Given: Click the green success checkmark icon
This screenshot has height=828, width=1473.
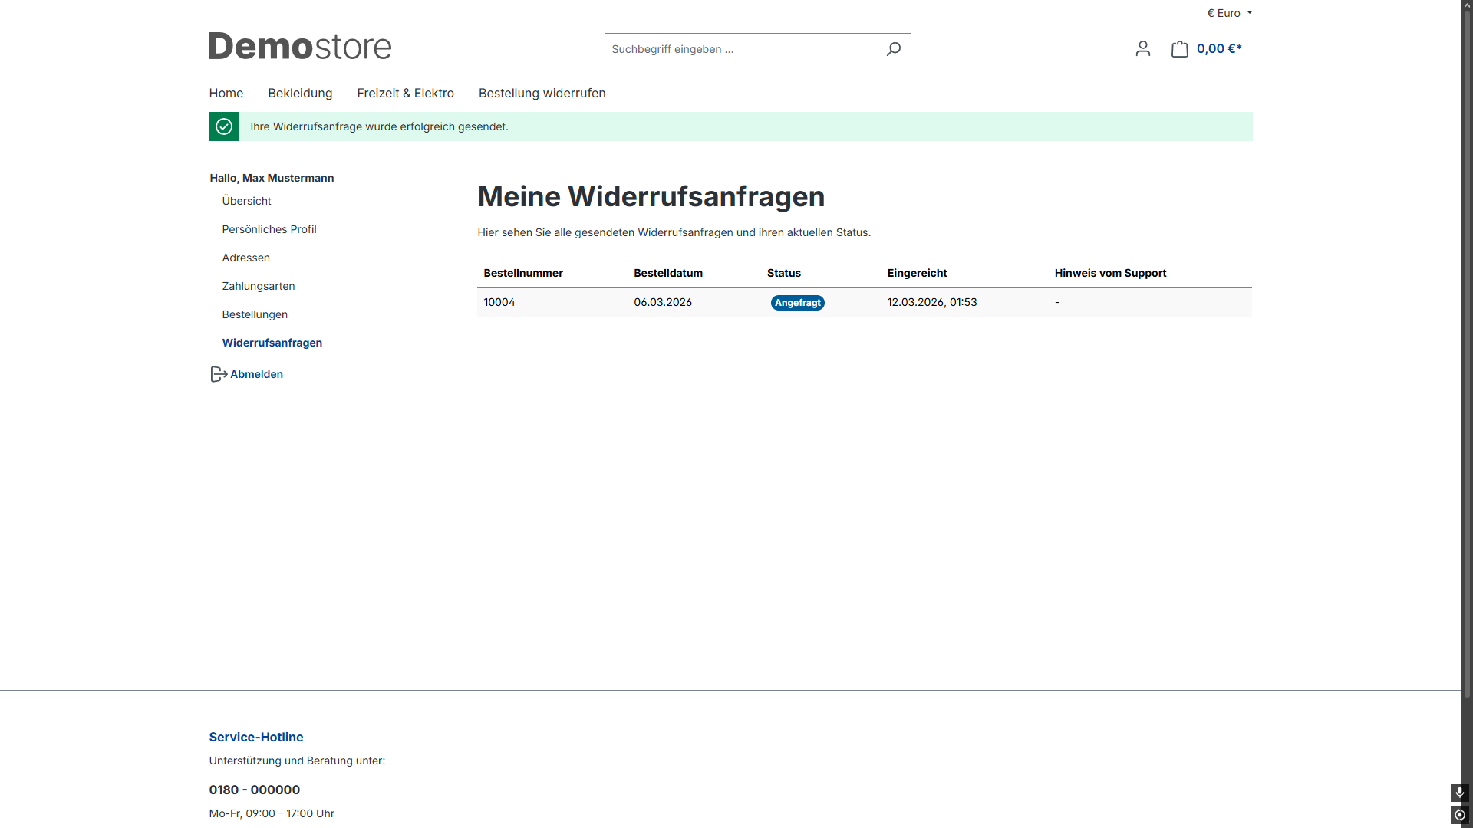Looking at the screenshot, I should tap(224, 127).
